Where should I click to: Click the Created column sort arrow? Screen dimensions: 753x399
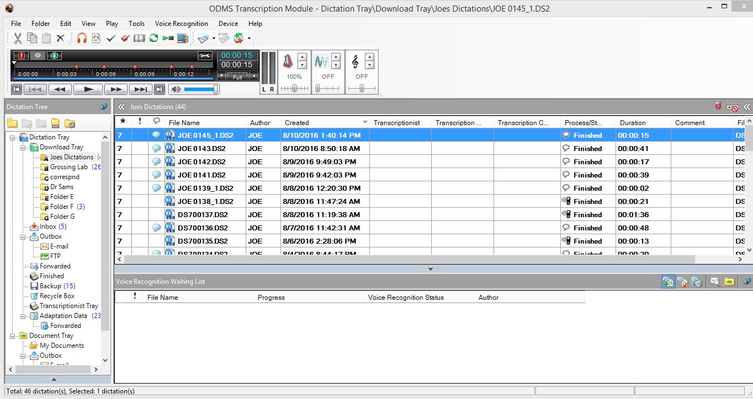coord(365,122)
